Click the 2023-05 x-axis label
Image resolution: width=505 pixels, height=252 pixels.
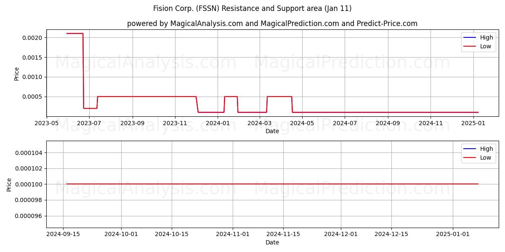tap(47, 123)
